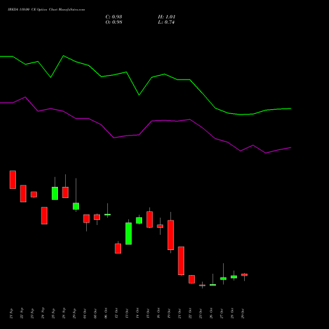Click the chart title text at top left
This screenshot has width=329, height=329.
tap(46, 10)
